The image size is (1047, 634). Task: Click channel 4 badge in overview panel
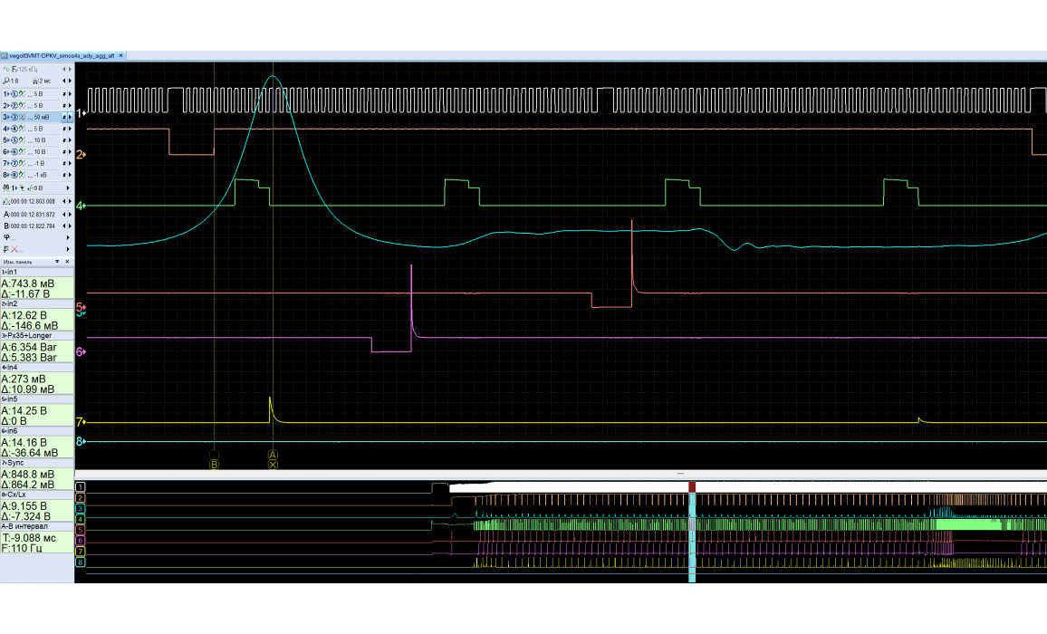[x=80, y=519]
